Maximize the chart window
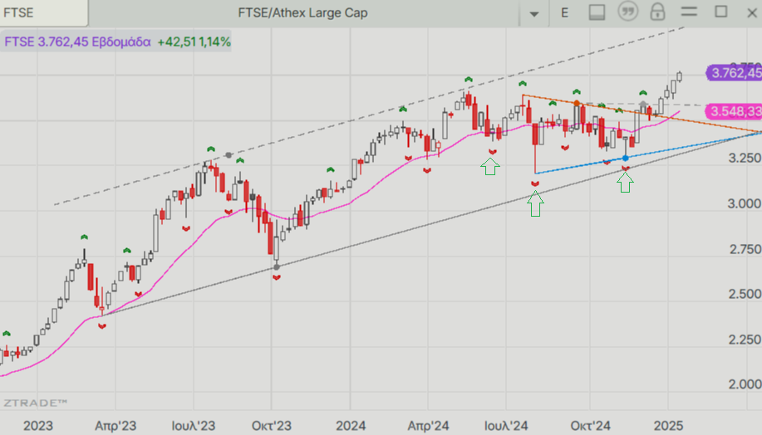Screen dimensions: 762x435 click(x=721, y=11)
